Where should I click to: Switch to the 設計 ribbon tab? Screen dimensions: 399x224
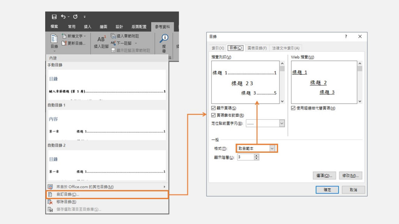point(119,27)
